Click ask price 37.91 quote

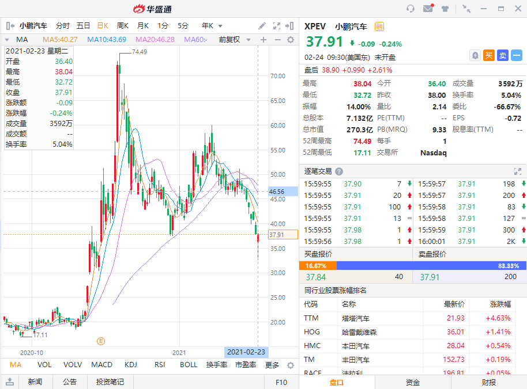coord(430,277)
